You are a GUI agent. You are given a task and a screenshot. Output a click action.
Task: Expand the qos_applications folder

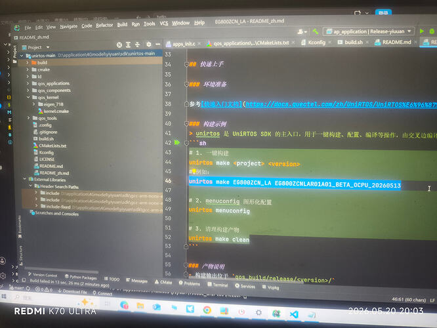point(28,83)
